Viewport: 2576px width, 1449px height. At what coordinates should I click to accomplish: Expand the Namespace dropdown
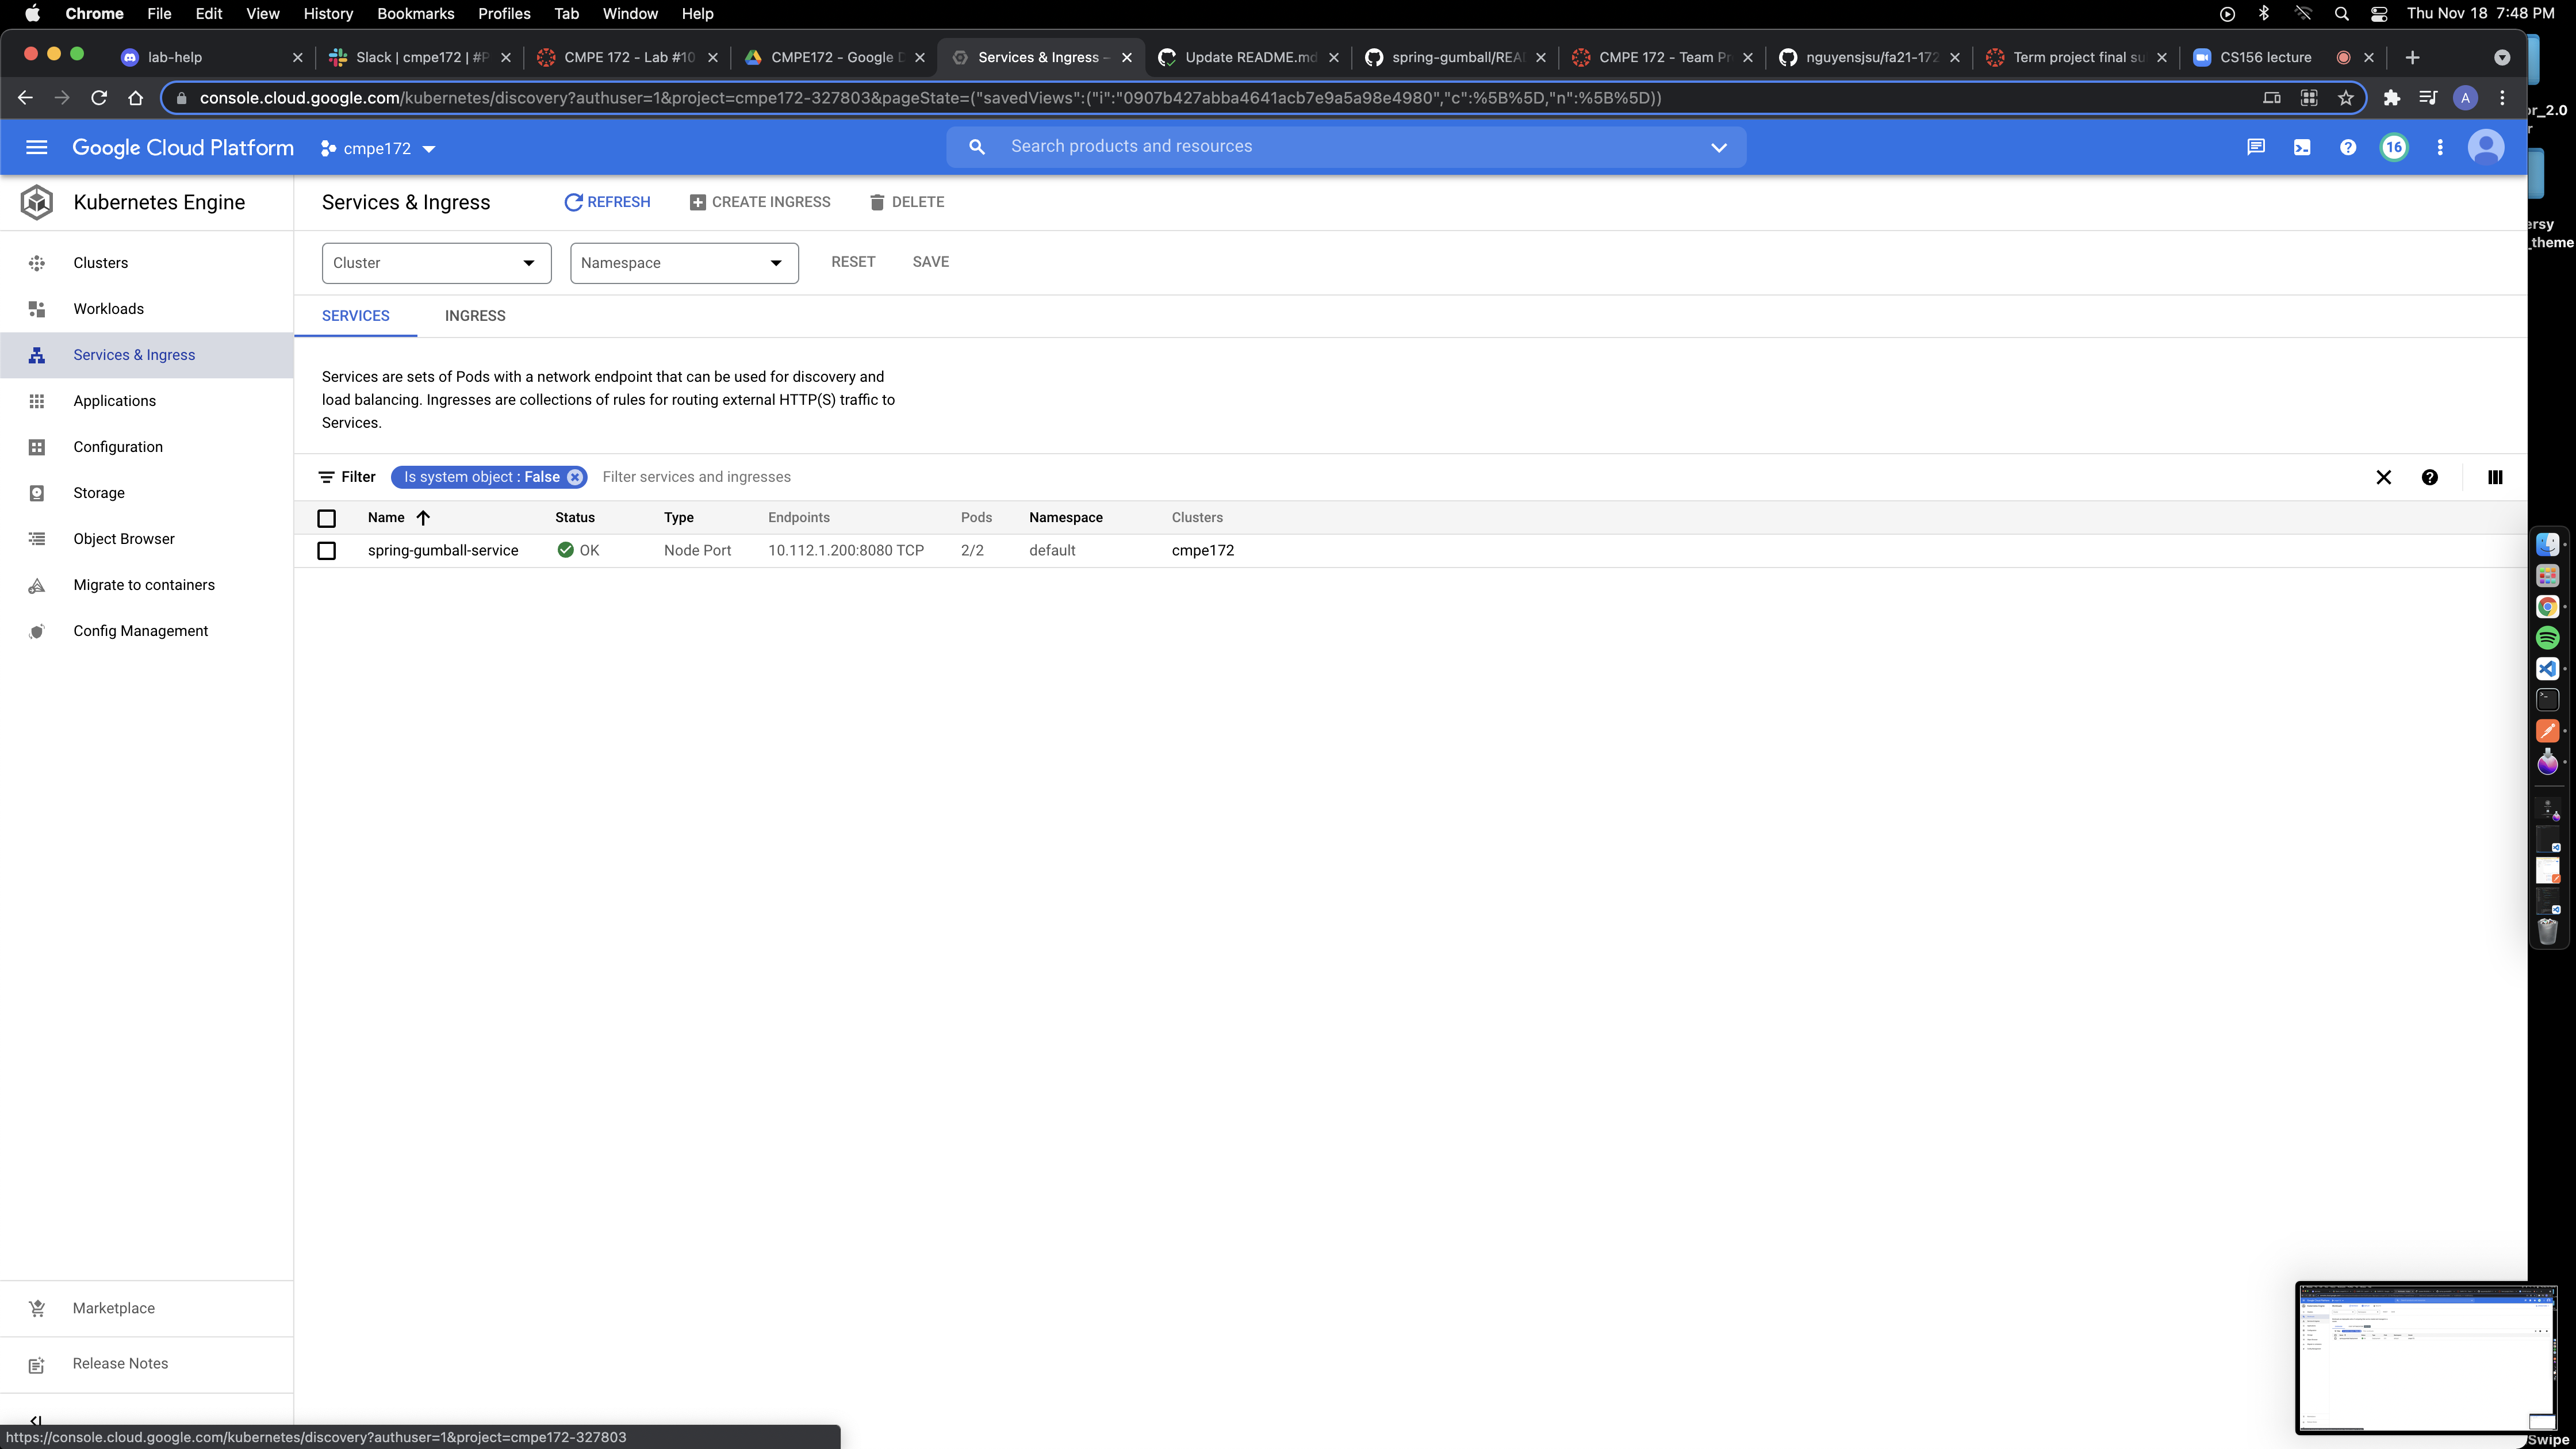pos(684,263)
